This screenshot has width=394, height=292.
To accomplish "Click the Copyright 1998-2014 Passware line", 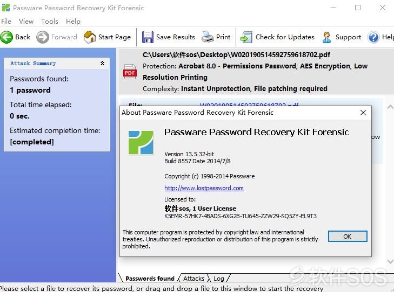I will tap(209, 176).
